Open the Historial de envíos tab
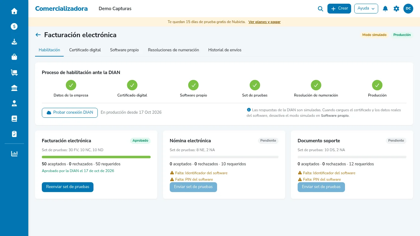The image size is (420, 236). tap(225, 50)
